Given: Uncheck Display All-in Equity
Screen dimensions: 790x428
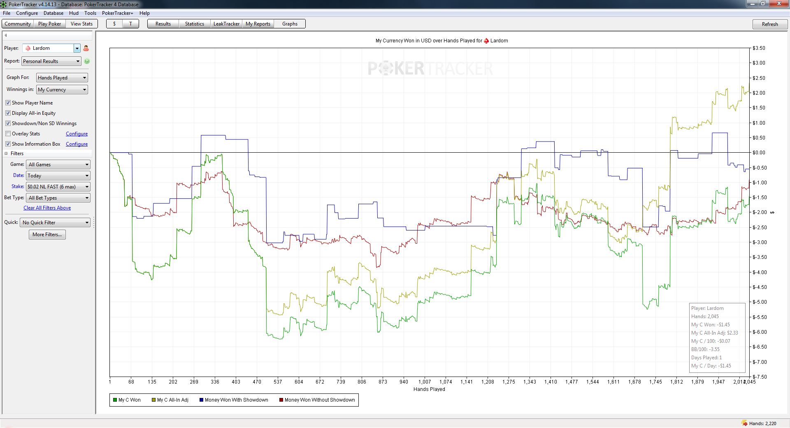Looking at the screenshot, I should click(x=8, y=113).
